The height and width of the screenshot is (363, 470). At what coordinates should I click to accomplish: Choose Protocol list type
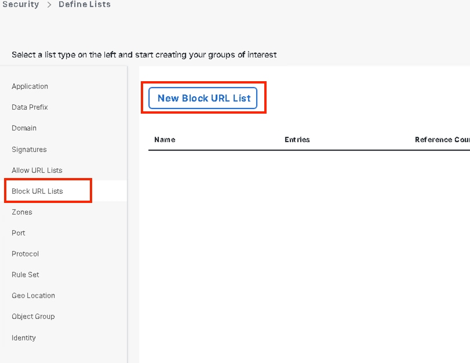25,254
